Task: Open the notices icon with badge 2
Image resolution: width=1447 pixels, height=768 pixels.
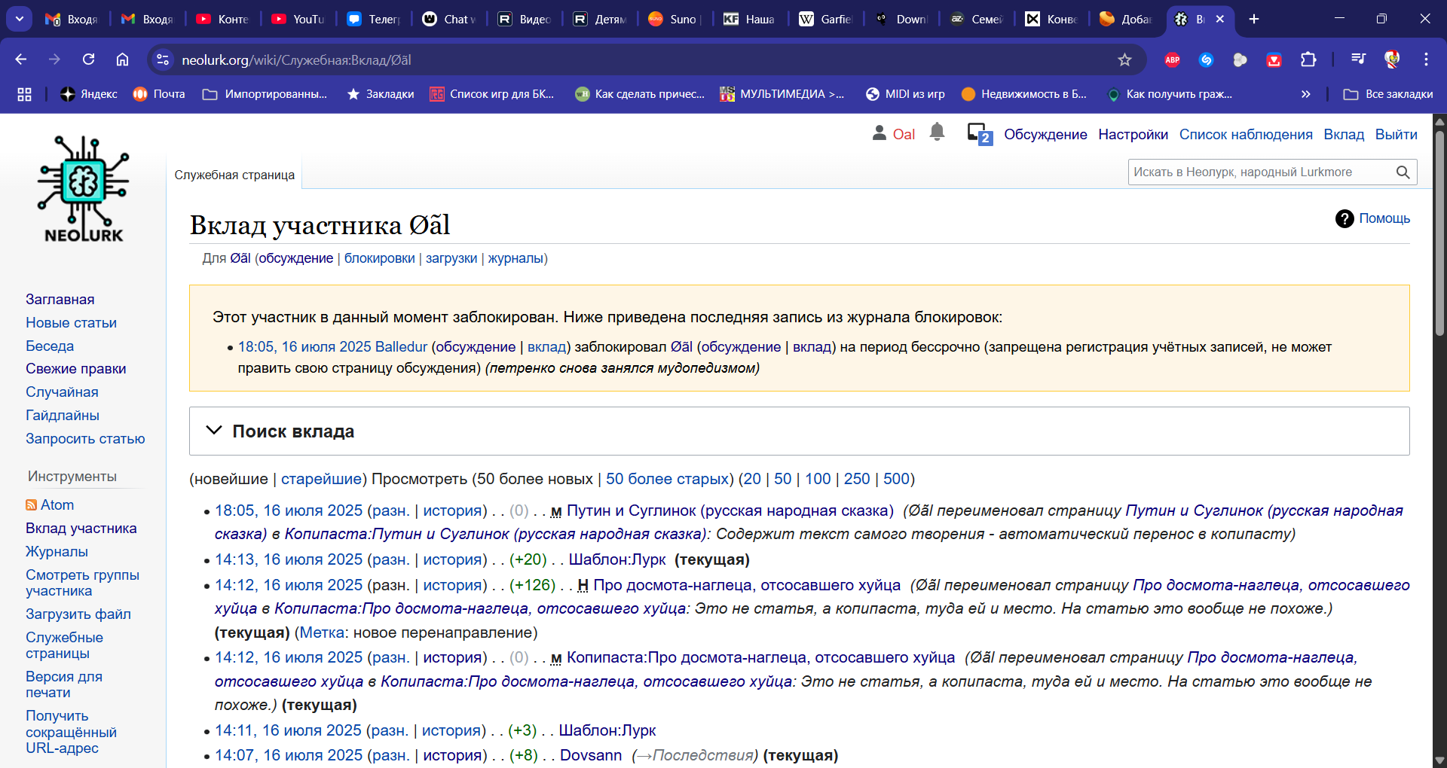Action: pyautogui.click(x=979, y=134)
